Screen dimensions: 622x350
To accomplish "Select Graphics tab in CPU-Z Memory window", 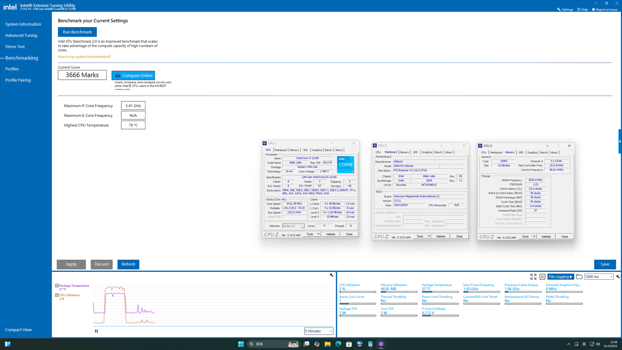I will point(533,153).
